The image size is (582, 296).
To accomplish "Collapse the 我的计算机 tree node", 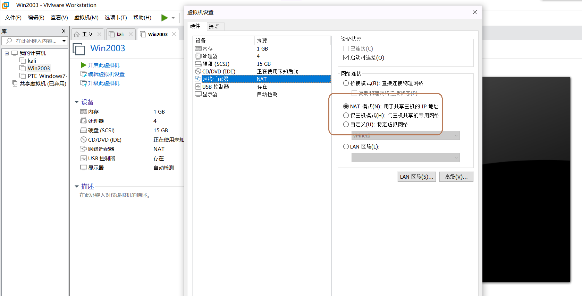I will (7, 53).
